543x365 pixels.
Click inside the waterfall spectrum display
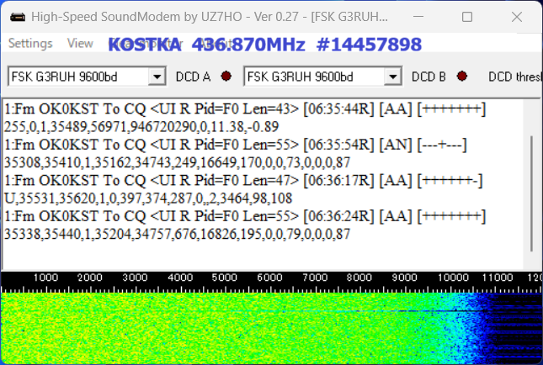point(271,328)
